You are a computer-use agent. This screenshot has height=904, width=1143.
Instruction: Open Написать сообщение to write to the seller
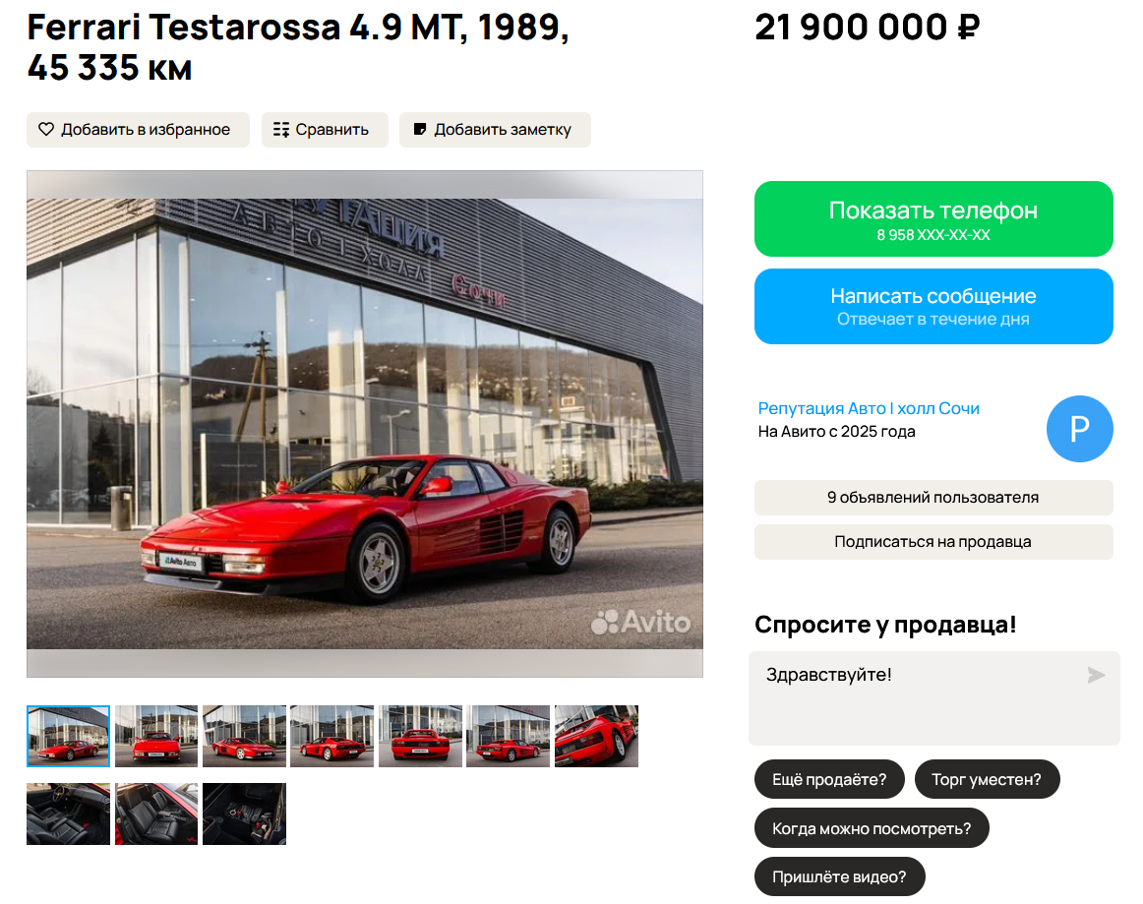pyautogui.click(x=933, y=306)
